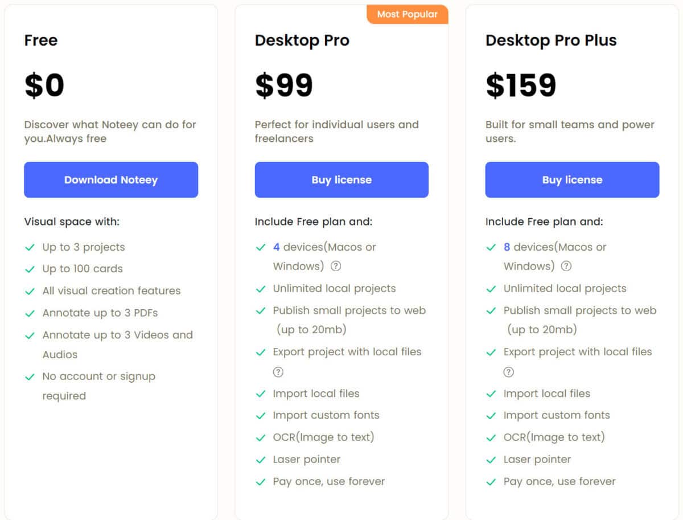Click help icon under Pro Plus export project
This screenshot has height=520, width=683.
point(509,372)
